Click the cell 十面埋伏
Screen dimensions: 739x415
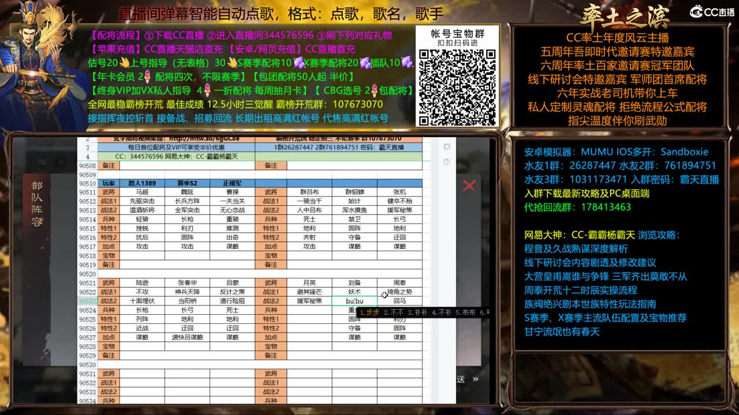142,301
